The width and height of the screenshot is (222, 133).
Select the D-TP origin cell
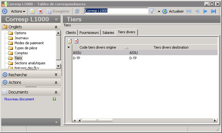click(101, 58)
